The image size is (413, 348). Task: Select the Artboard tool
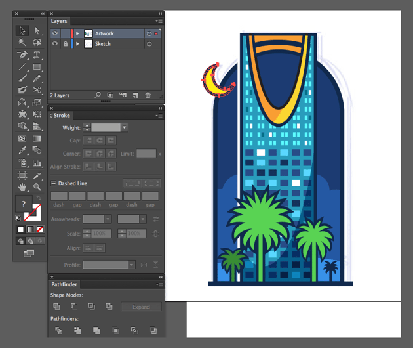[x=22, y=175]
